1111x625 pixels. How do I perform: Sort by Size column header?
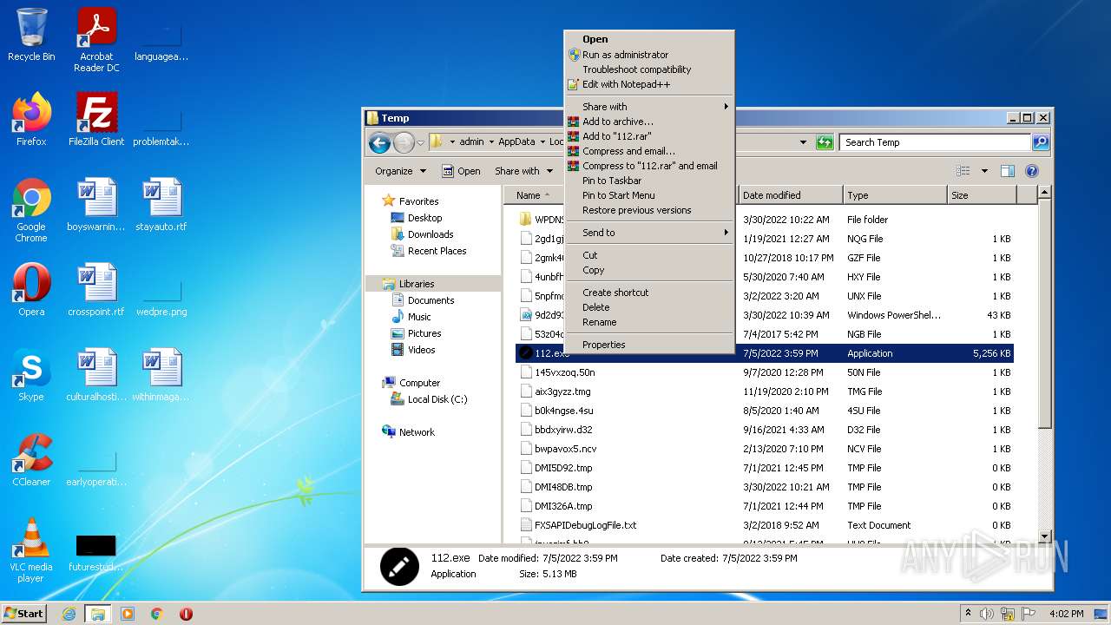pos(982,195)
